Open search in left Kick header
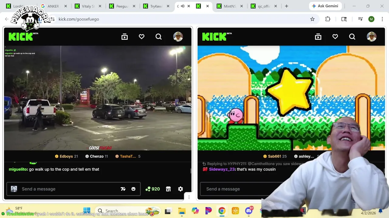This screenshot has height=218, width=389. tap(159, 37)
